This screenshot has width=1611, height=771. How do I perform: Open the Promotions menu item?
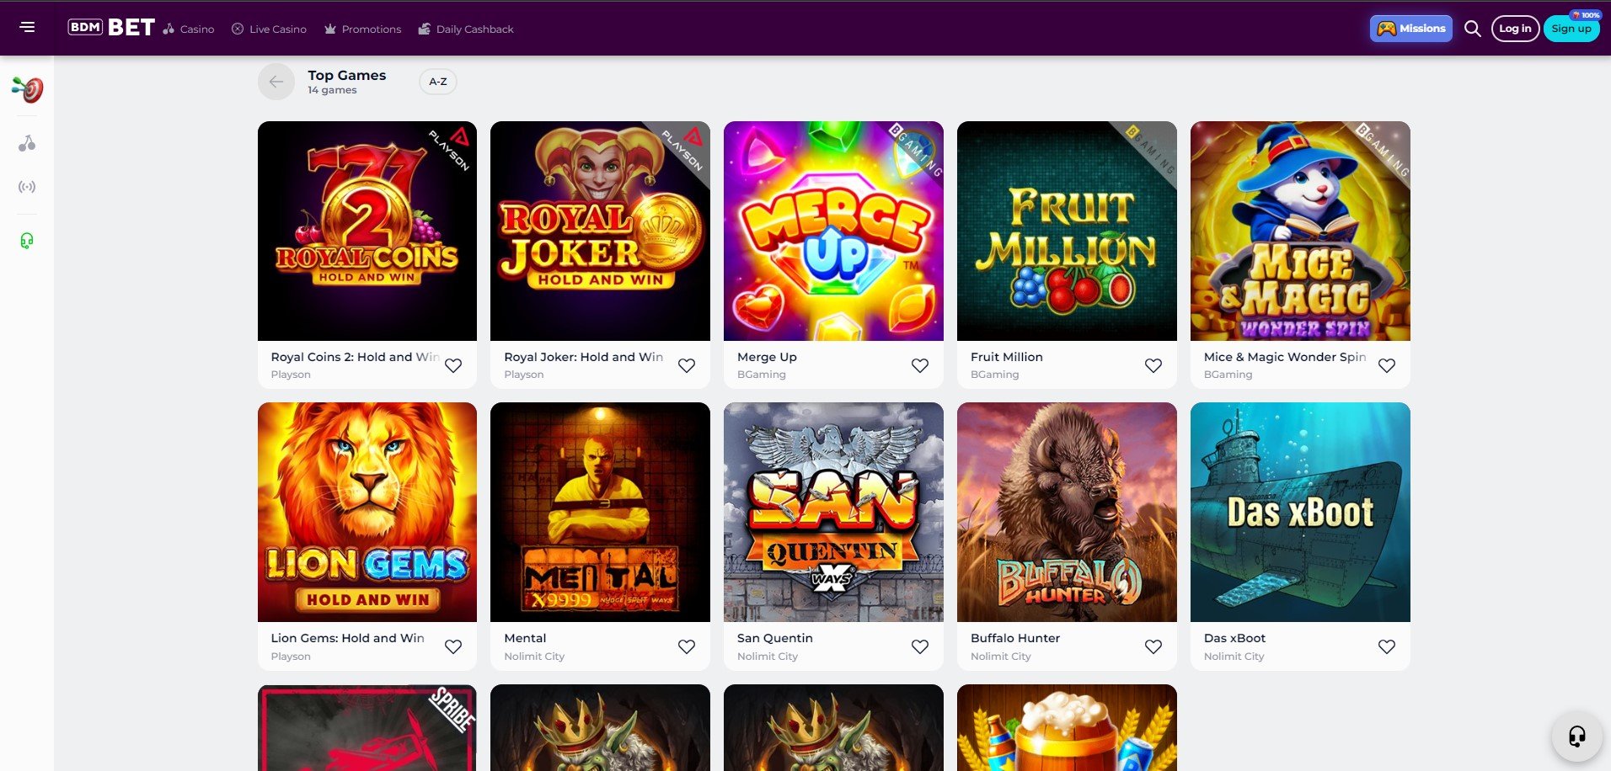[362, 29]
